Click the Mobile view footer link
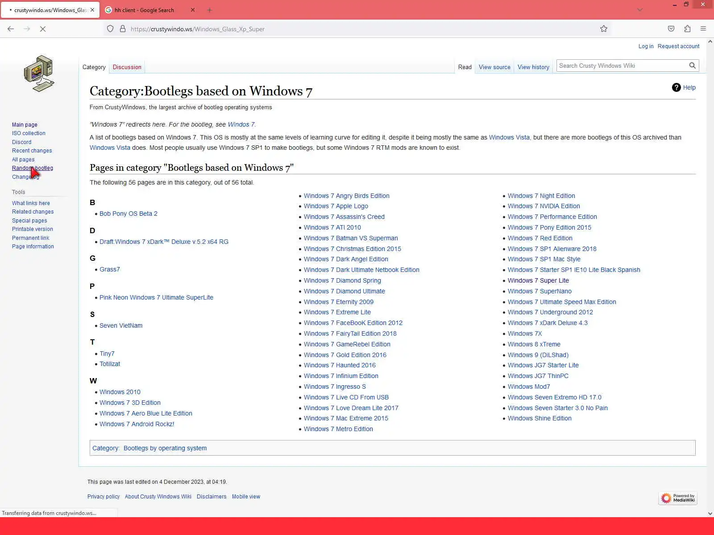714x535 pixels. coord(246,497)
